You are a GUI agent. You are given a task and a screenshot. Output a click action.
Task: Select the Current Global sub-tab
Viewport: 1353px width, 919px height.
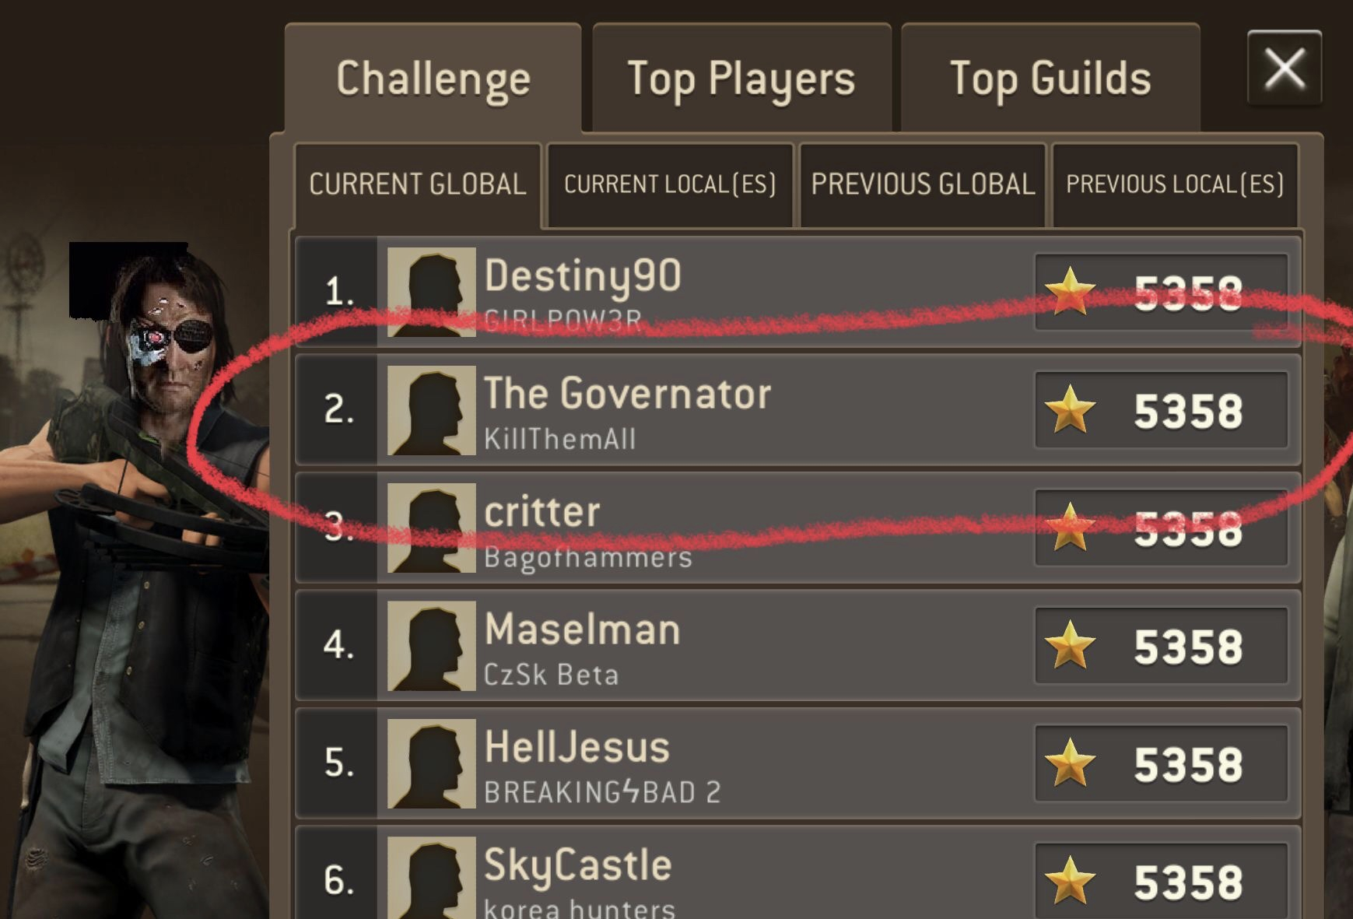pos(418,184)
